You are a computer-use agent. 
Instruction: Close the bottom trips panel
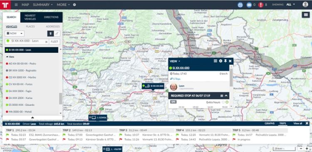point(307,124)
